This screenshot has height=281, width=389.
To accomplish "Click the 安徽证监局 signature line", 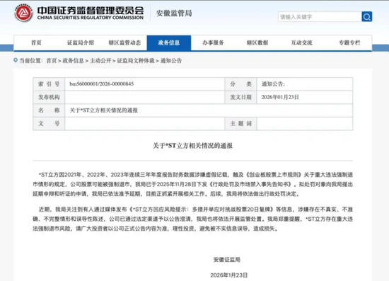I will (227, 260).
